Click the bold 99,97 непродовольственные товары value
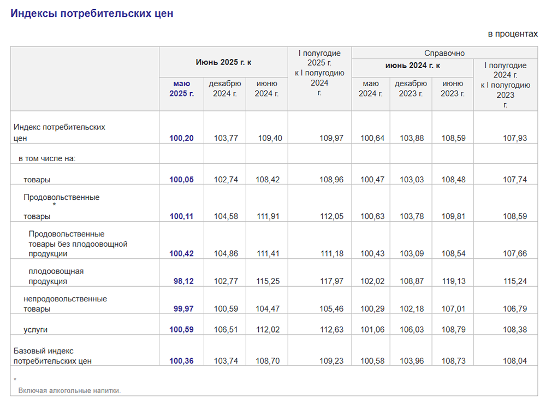Viewport: 546px width, 403px height. tap(183, 309)
